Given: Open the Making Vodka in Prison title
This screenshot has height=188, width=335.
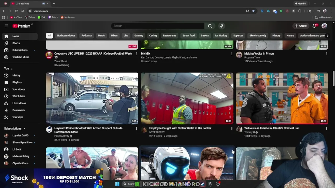Looking at the screenshot, I should coord(259,54).
